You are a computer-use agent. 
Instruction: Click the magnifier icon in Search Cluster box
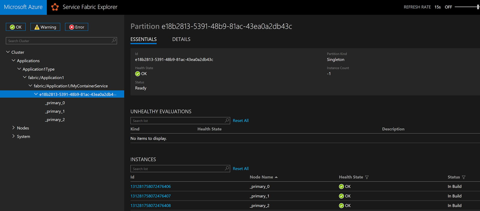tap(114, 40)
